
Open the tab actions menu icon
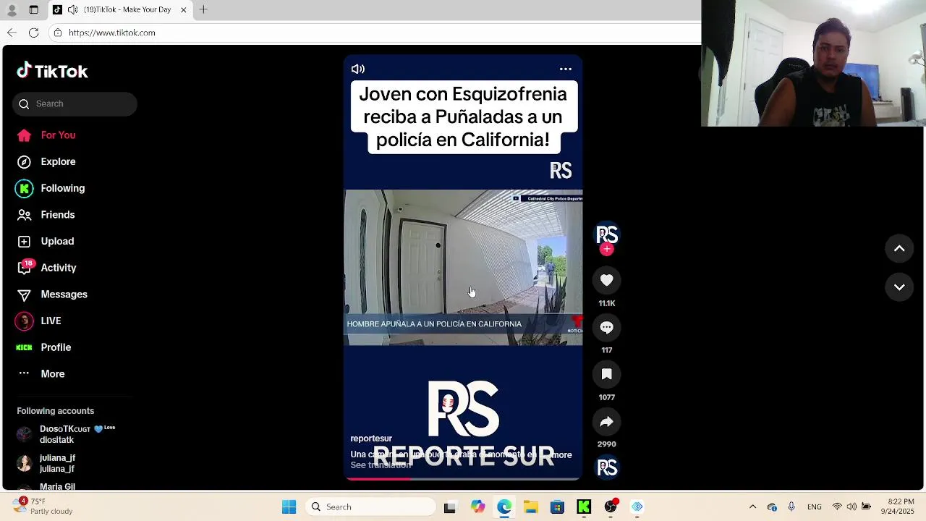(x=34, y=9)
